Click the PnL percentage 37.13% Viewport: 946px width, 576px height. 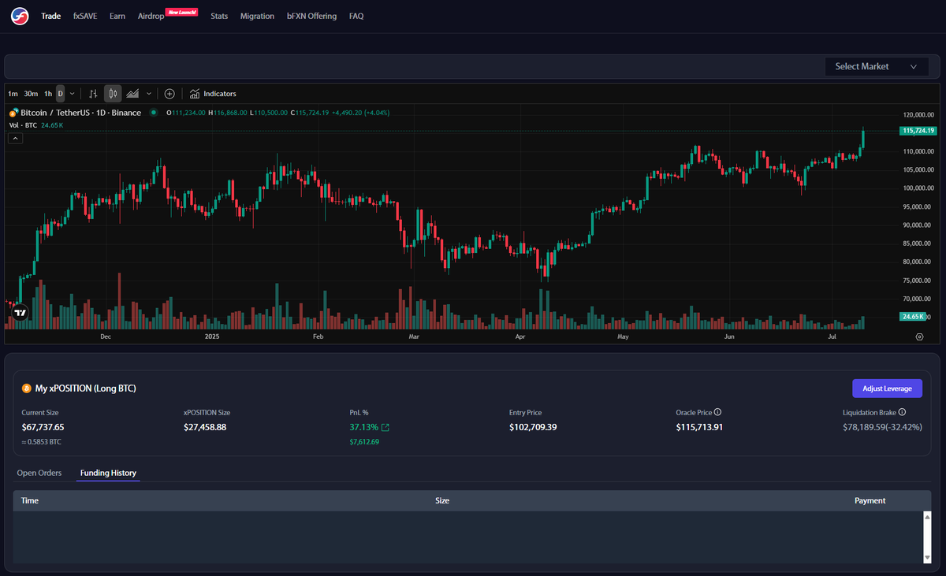[363, 427]
